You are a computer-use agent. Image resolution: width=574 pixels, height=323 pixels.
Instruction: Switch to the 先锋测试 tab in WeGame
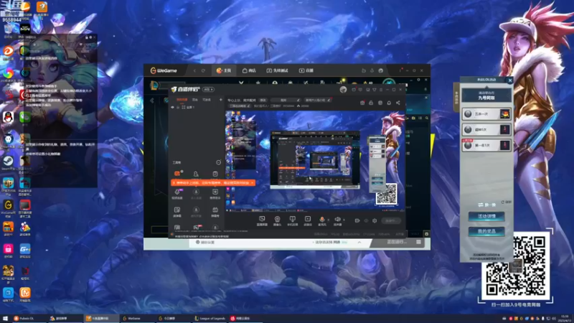coord(277,70)
